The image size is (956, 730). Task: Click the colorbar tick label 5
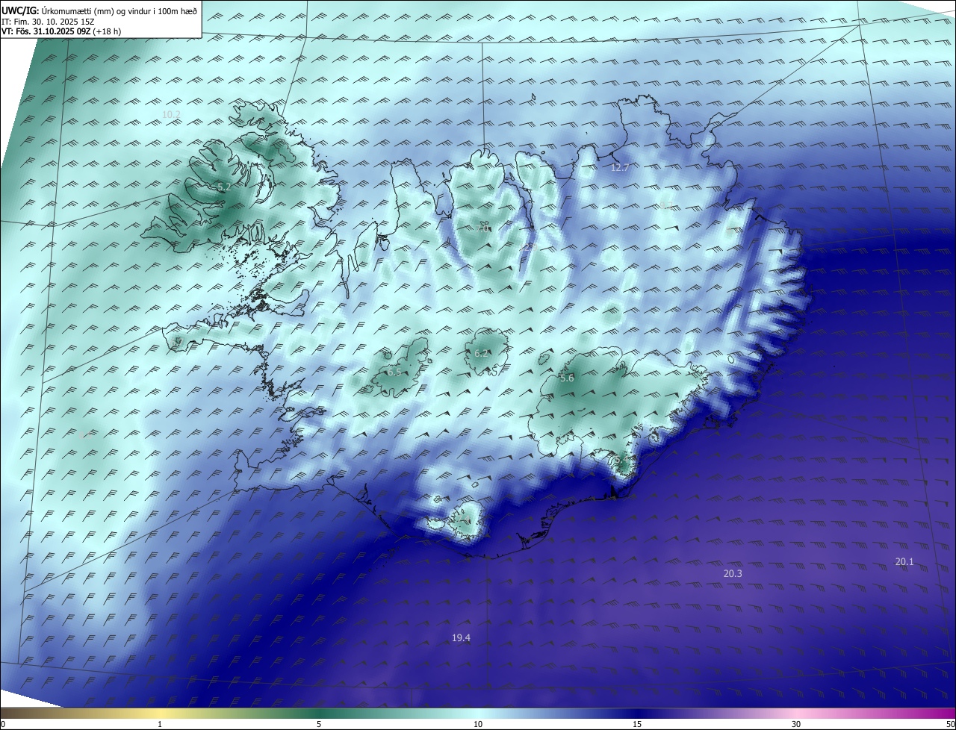(x=319, y=725)
